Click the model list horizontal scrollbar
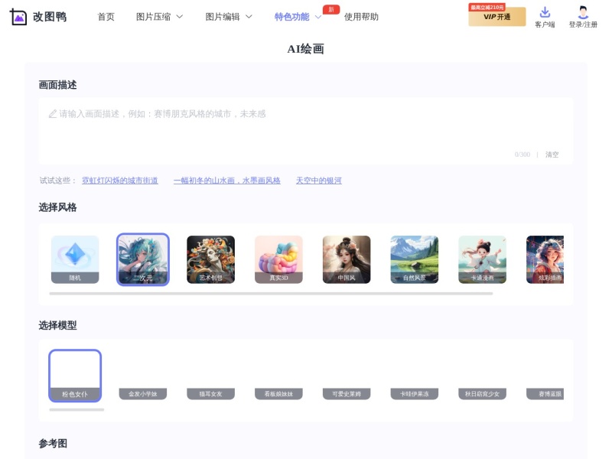The image size is (612, 459). [x=76, y=409]
